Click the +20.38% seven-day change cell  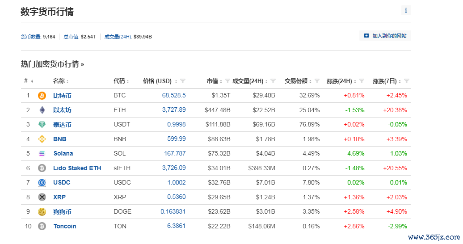pyautogui.click(x=395, y=110)
